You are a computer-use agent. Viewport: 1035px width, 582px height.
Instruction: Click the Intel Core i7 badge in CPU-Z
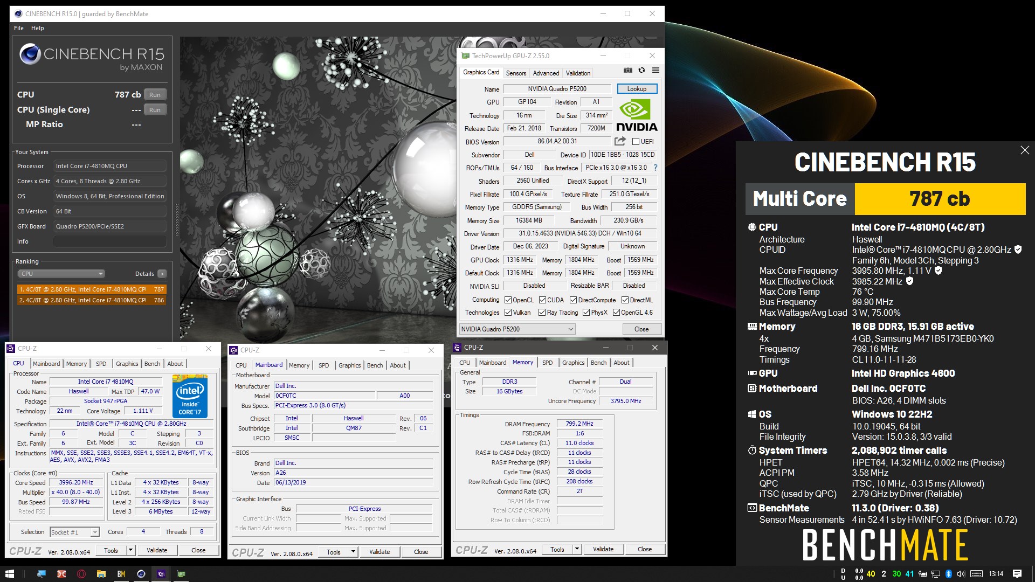click(x=190, y=396)
